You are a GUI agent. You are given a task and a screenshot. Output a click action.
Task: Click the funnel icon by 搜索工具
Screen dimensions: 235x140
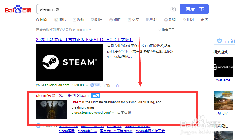[160, 30]
